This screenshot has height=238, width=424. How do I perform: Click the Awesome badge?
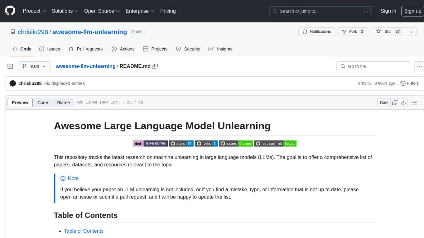[150, 144]
